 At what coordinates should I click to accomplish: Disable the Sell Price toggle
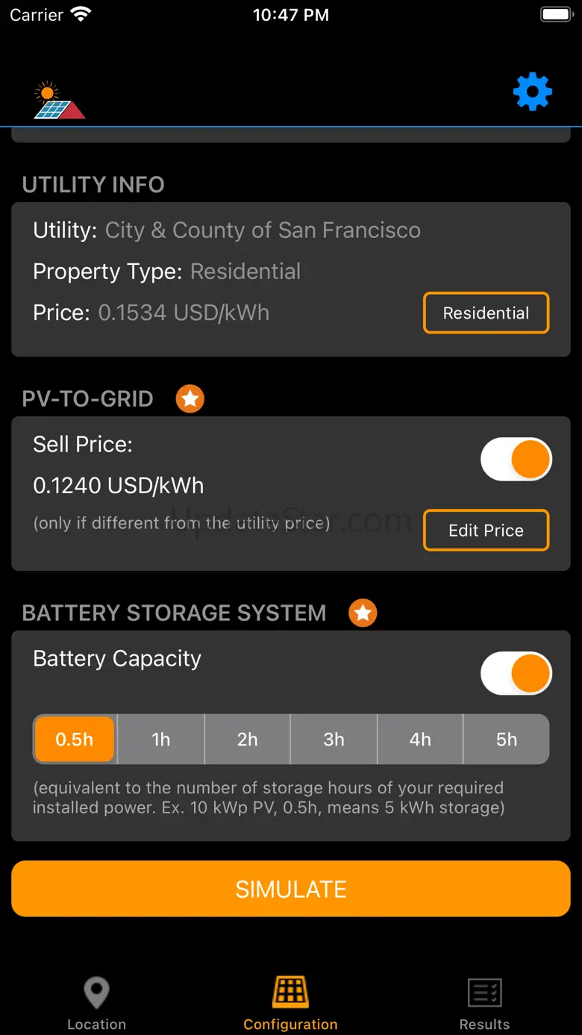pyautogui.click(x=516, y=460)
